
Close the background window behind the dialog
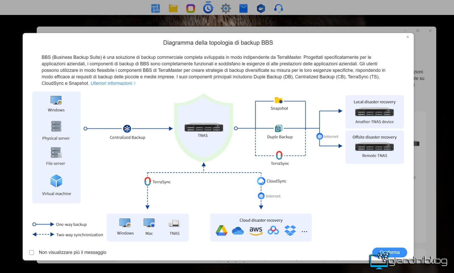pyautogui.click(x=430, y=31)
